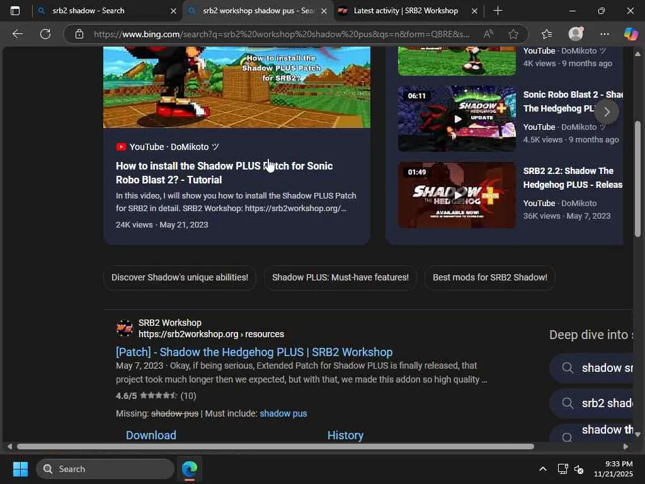
Task: Open the muted volume tray icon
Action: point(579,469)
